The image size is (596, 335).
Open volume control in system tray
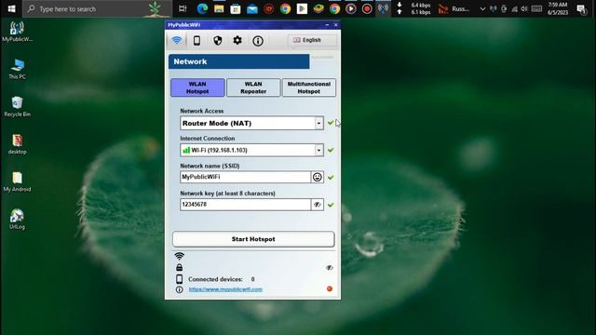click(x=524, y=8)
